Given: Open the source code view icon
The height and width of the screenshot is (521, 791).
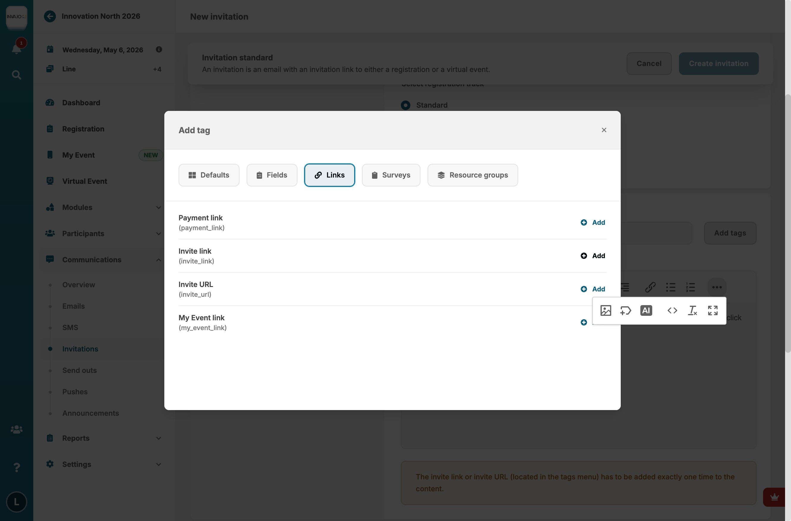Looking at the screenshot, I should pos(672,310).
